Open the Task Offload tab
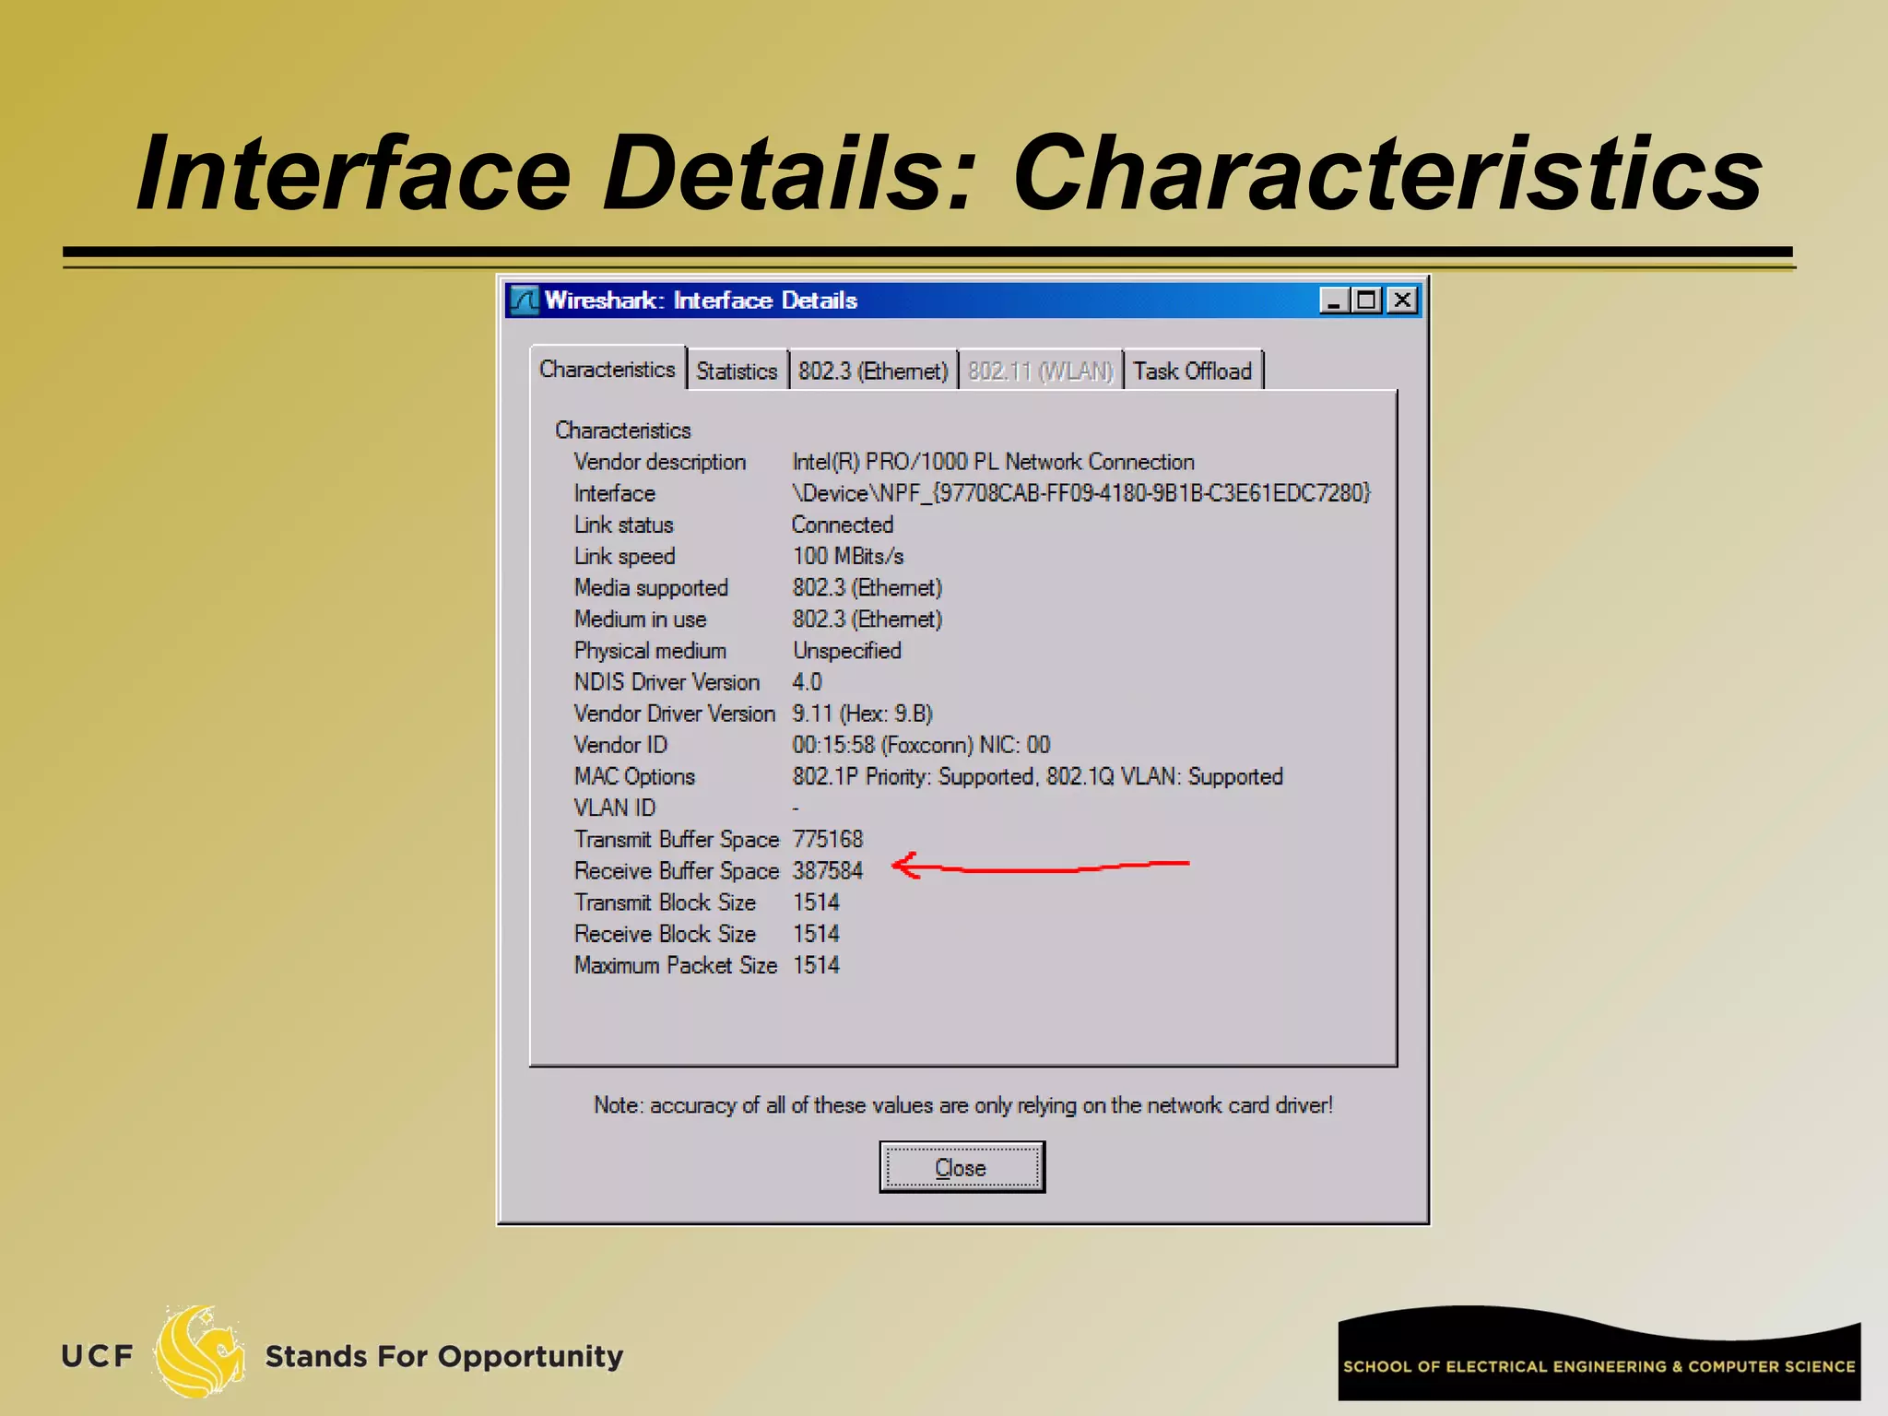The image size is (1888, 1416). point(1192,371)
